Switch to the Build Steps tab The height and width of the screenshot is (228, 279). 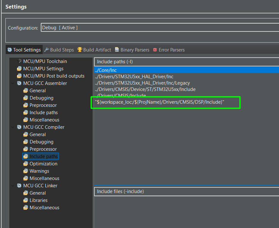(x=62, y=50)
